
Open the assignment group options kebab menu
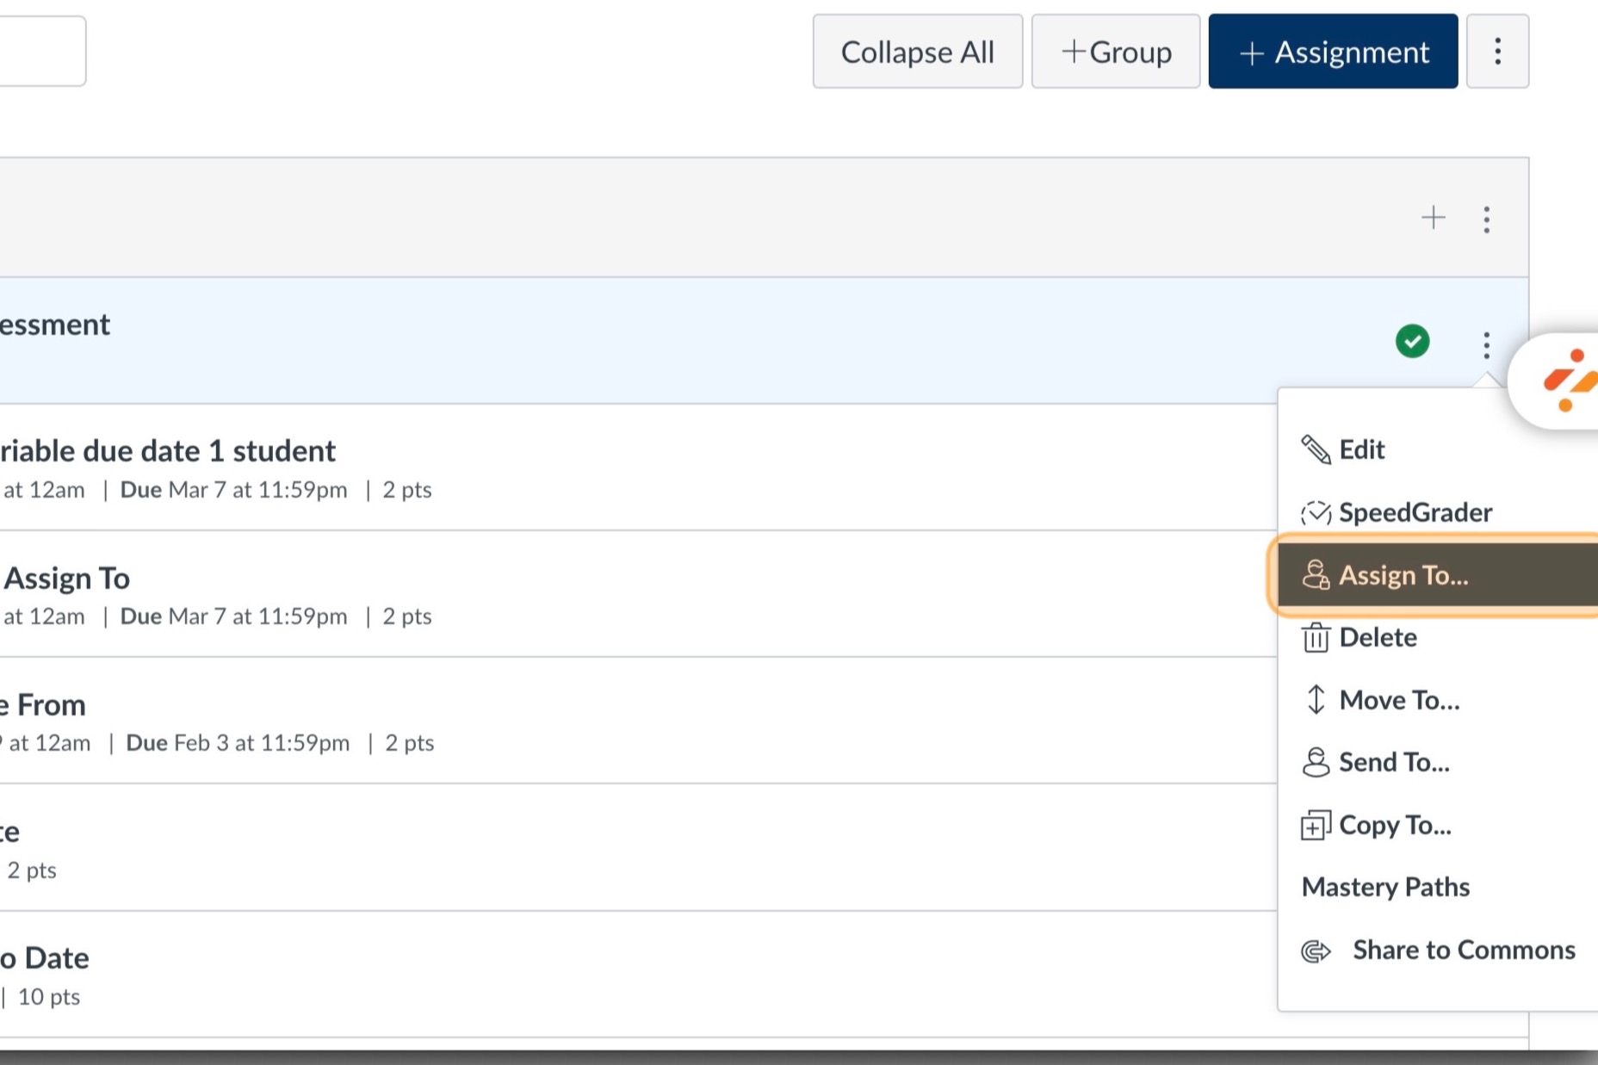(x=1487, y=220)
